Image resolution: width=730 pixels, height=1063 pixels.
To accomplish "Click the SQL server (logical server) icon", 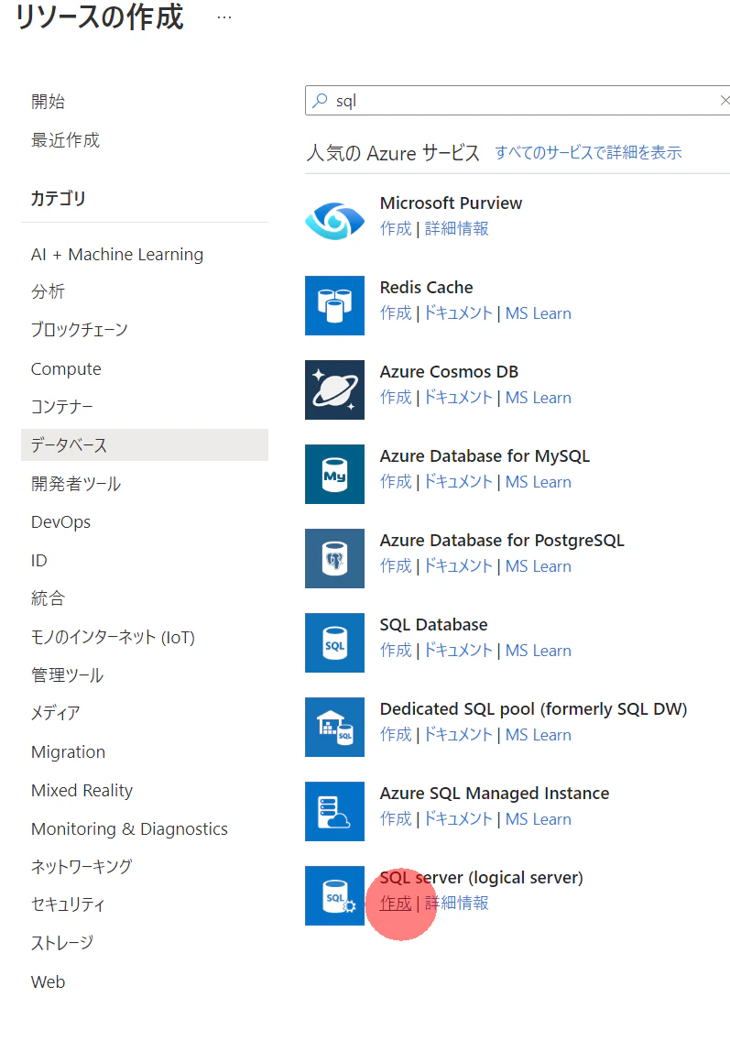I will click(334, 895).
